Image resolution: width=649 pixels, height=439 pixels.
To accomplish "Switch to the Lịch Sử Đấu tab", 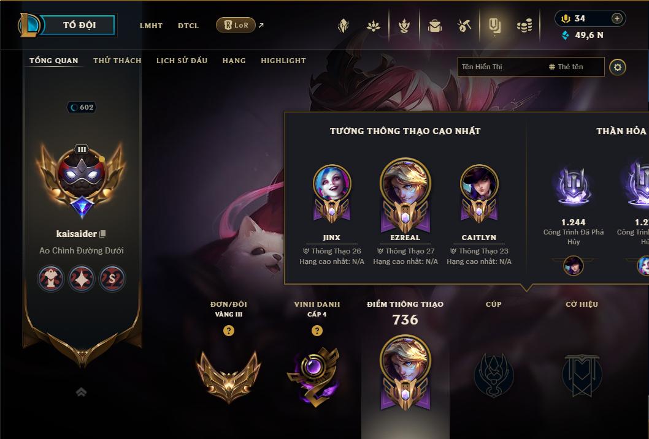I will [x=182, y=61].
